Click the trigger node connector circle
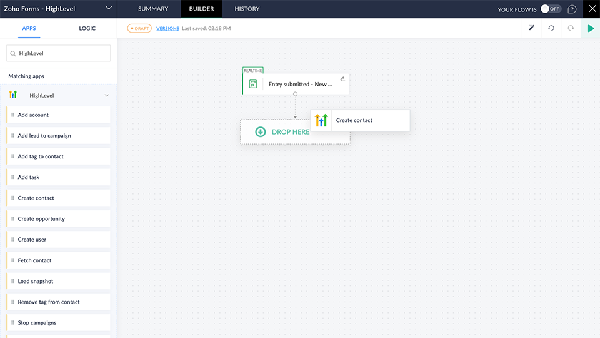 coord(295,94)
